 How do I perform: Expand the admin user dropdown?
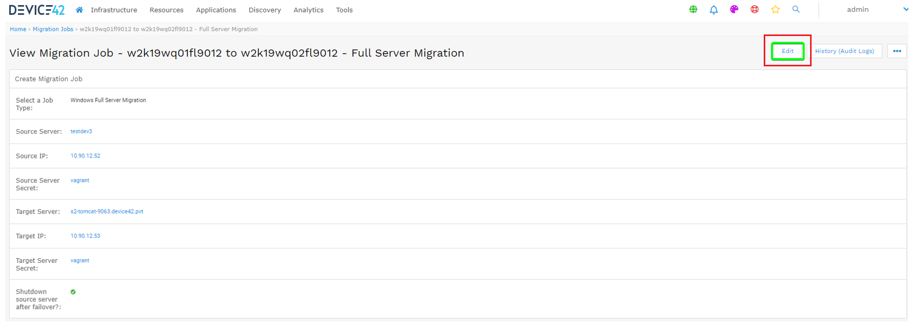pyautogui.click(x=905, y=9)
